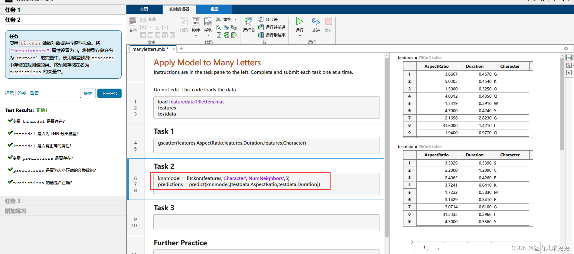Viewport: 574px width, 254px height.
Task: Open the 控件 (Control) dropdown
Action: tap(196, 35)
